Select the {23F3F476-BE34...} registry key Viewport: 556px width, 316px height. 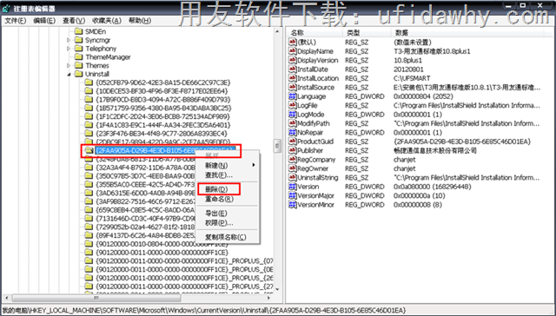click(162, 134)
